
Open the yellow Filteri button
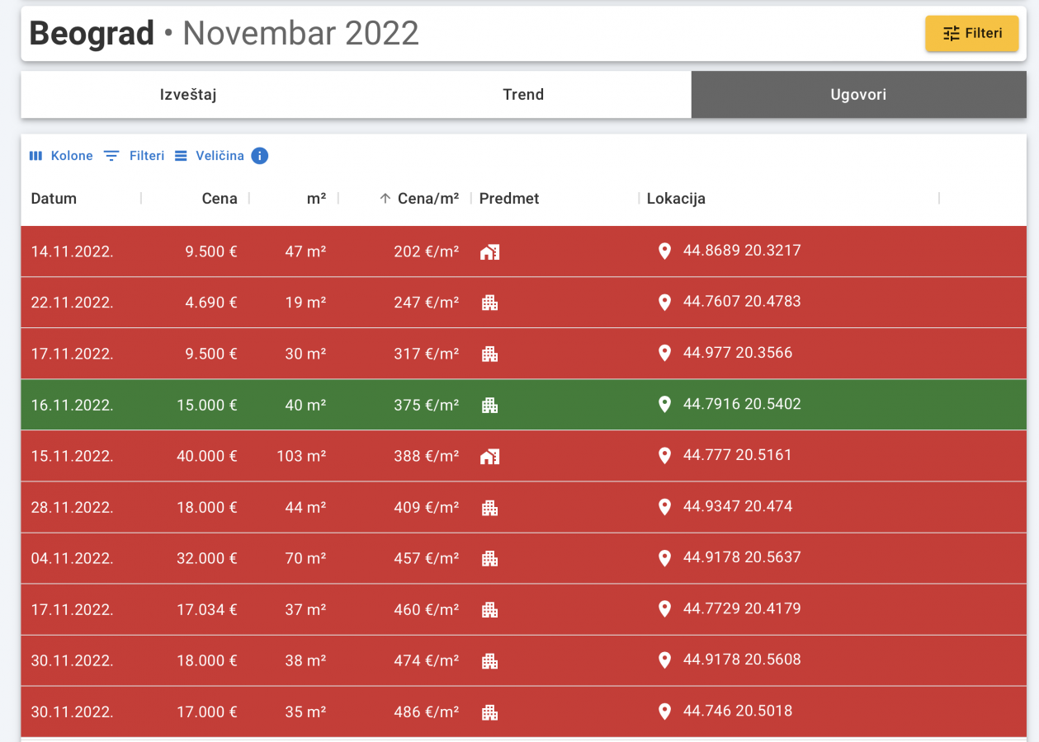pos(971,34)
